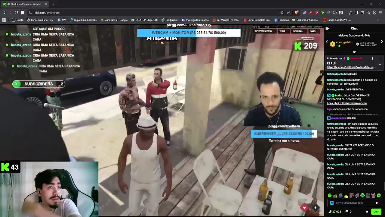Open the Portal do Aluno bookmark

pos(40,20)
